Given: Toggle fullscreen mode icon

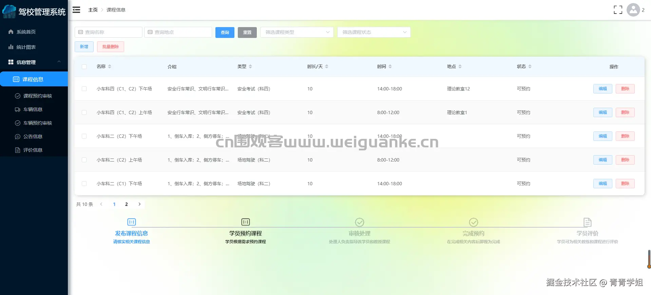Looking at the screenshot, I should (x=618, y=10).
